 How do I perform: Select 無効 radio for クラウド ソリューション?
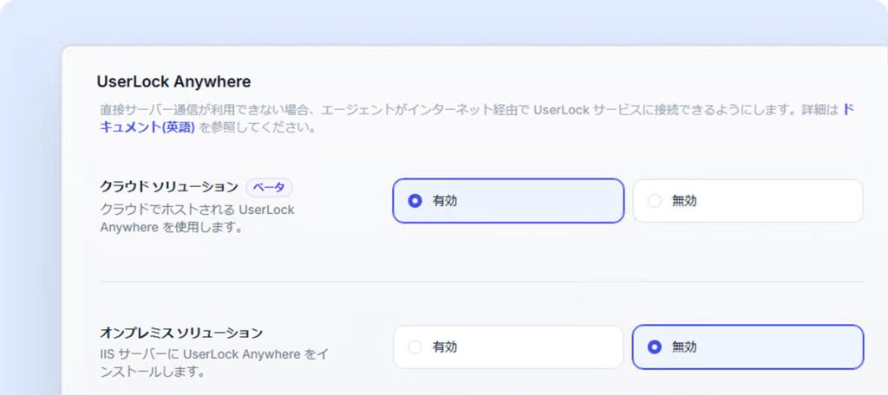click(x=748, y=201)
